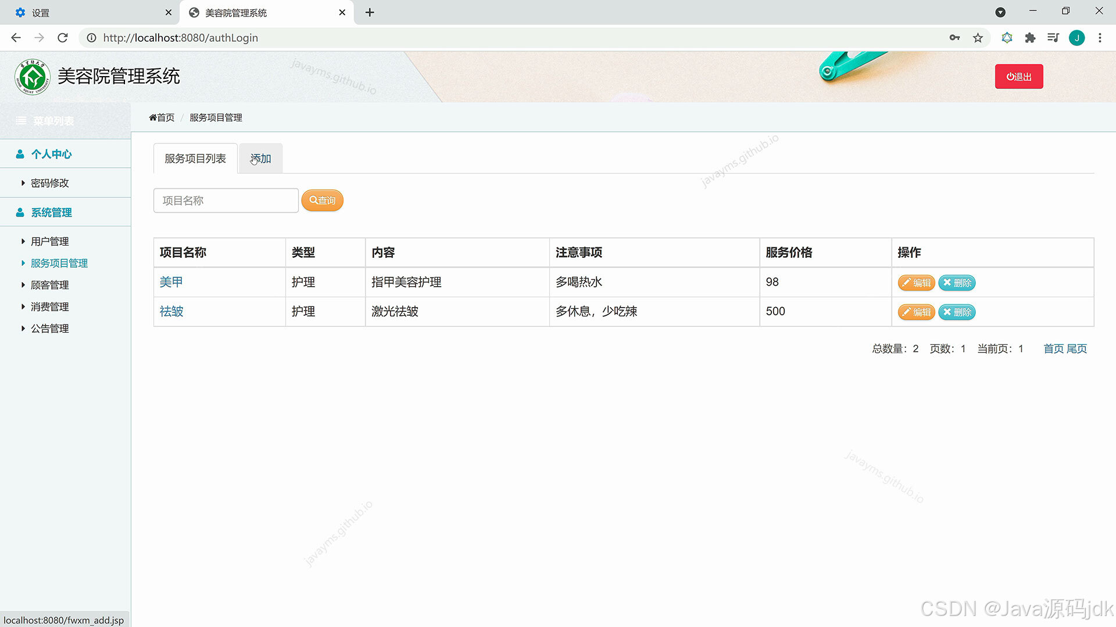The image size is (1116, 627).
Task: Go to 首页 pagination link
Action: pos(1053,349)
